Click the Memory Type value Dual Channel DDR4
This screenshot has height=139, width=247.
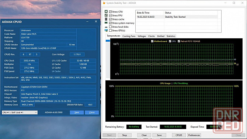(x=58, y=101)
